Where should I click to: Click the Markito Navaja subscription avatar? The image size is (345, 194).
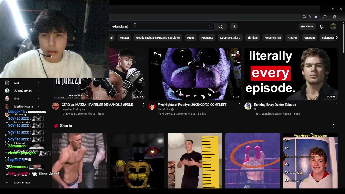click(7, 106)
